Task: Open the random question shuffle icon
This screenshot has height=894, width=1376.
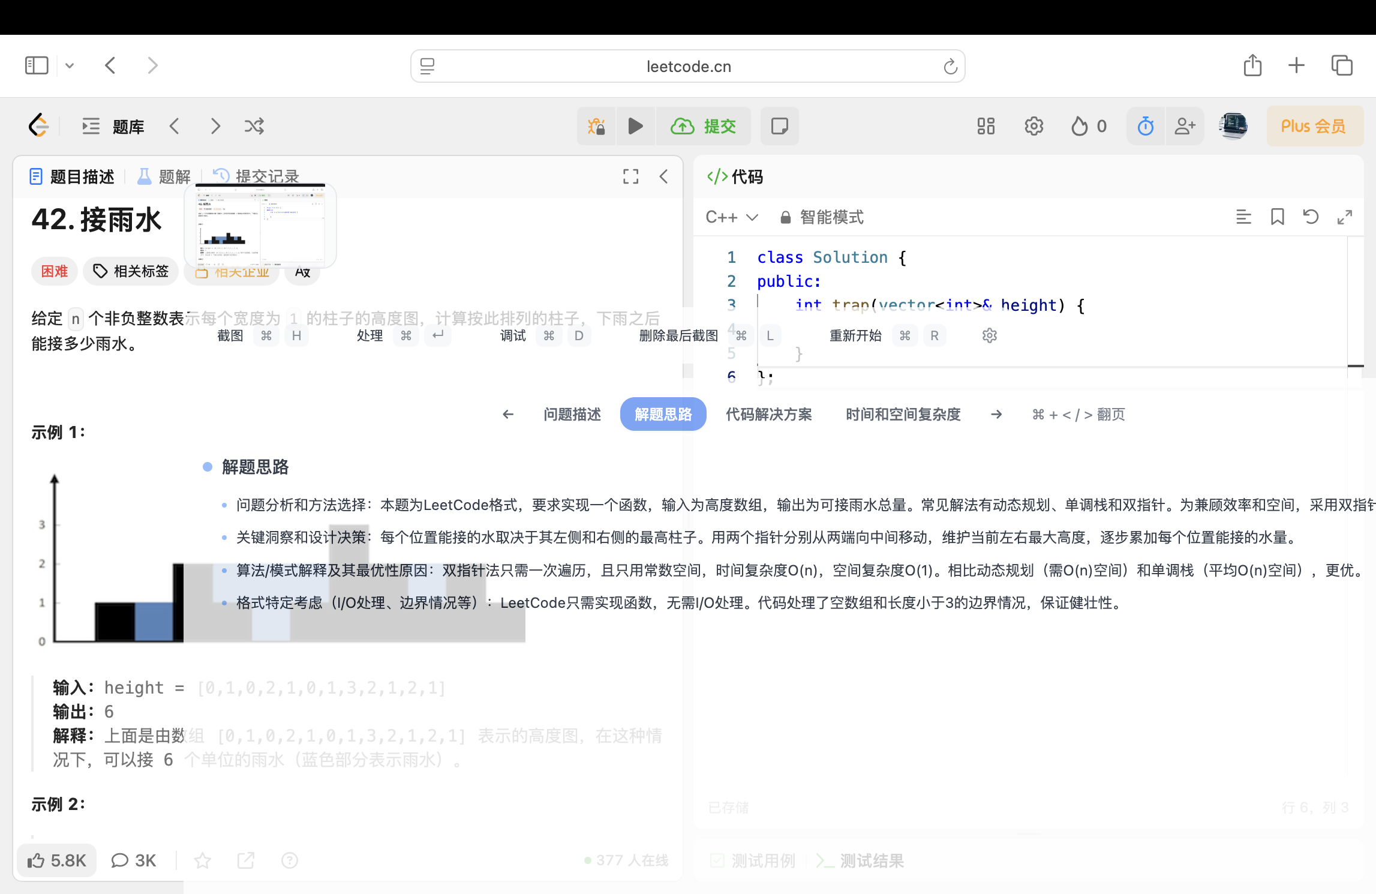Action: (254, 126)
